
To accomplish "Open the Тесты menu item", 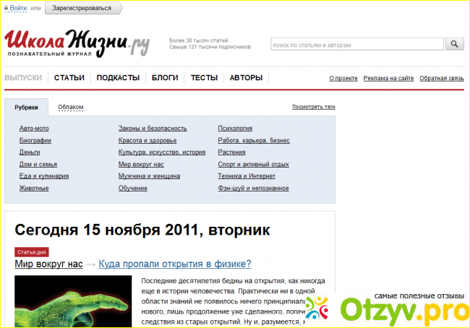I will click(204, 78).
